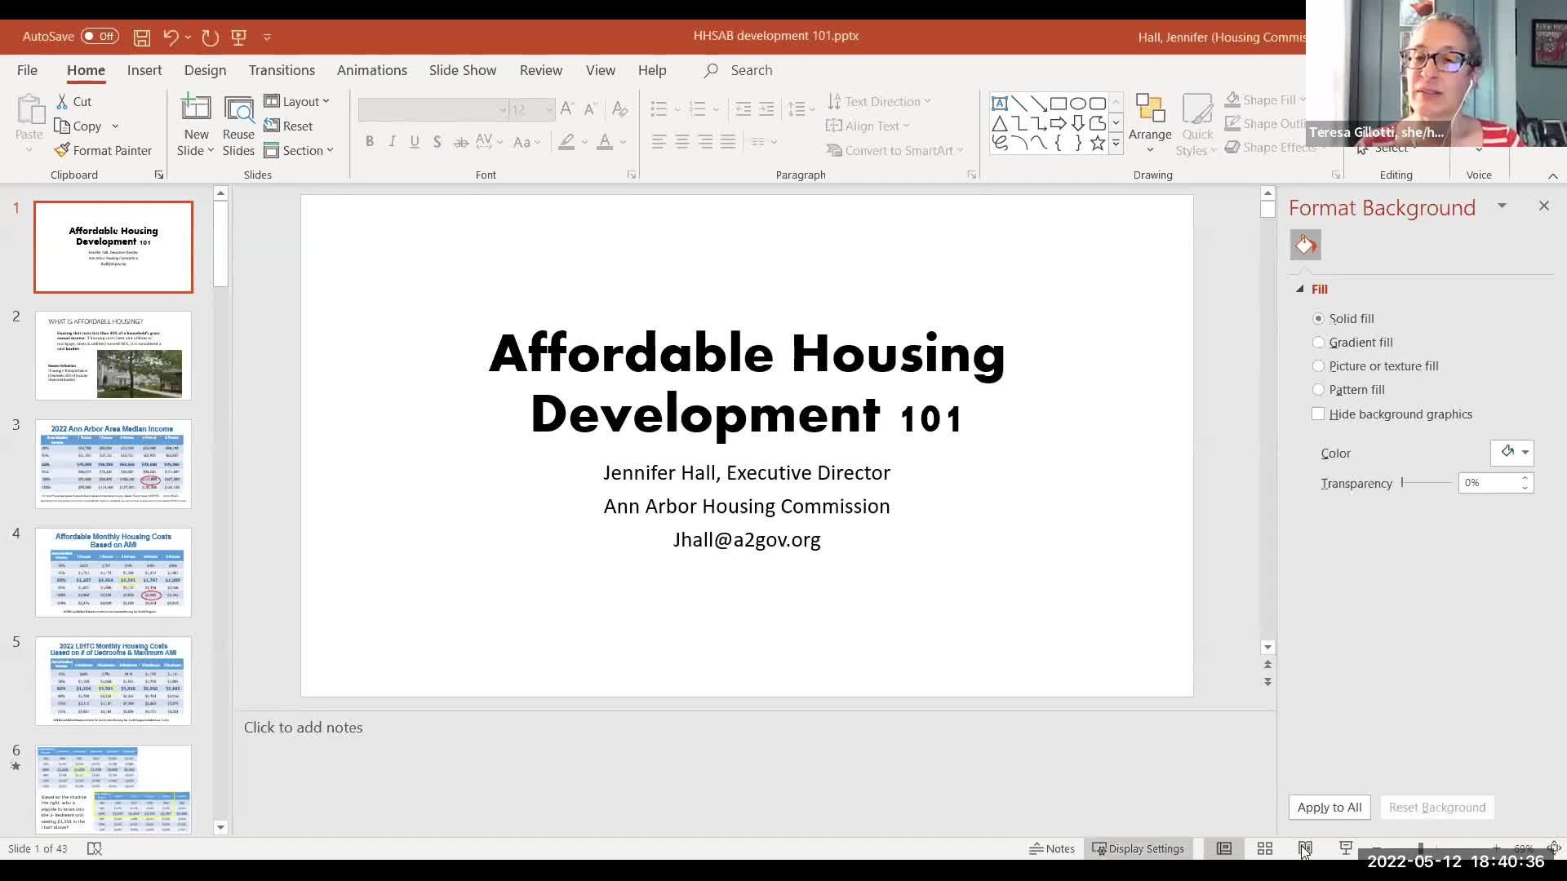Collapse the ribbon arrow
This screenshot has width=1567, height=881.
coord(1553,175)
